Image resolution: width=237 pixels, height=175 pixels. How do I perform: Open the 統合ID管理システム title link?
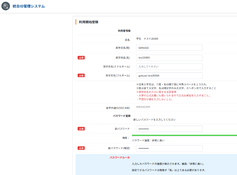pyautogui.click(x=29, y=6)
